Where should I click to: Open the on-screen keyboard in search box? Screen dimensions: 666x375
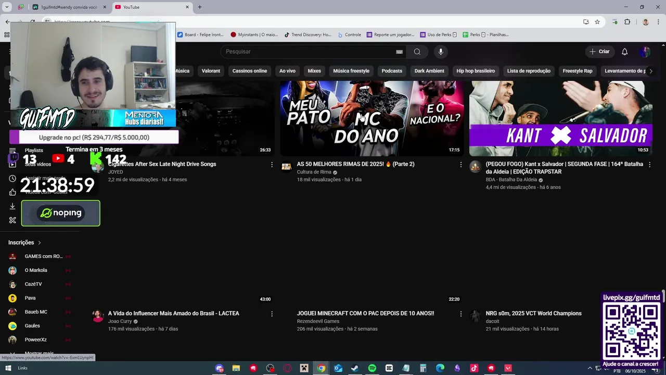pyautogui.click(x=399, y=52)
